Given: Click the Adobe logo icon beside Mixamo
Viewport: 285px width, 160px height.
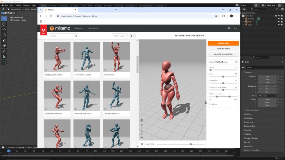Looking at the screenshot, I should pos(43,31).
